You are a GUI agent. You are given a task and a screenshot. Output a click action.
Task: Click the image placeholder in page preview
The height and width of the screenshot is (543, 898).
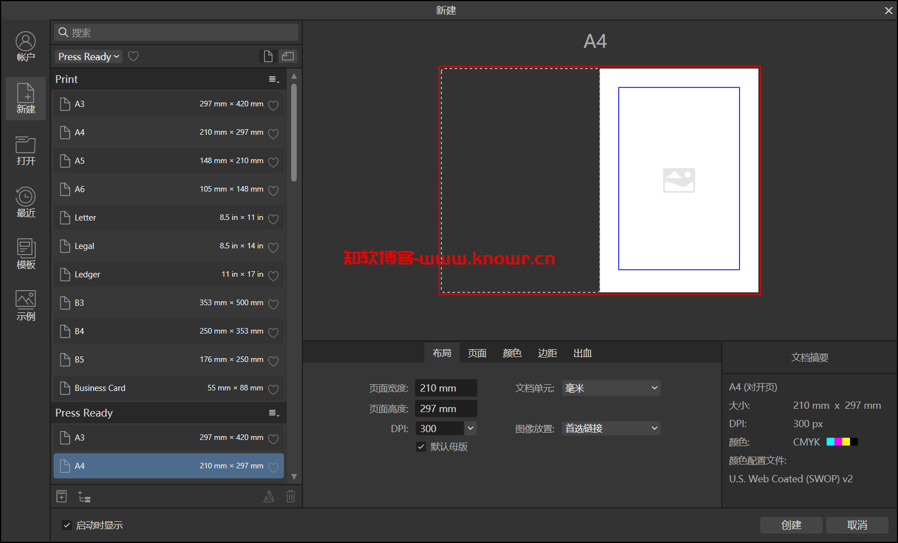click(x=679, y=180)
